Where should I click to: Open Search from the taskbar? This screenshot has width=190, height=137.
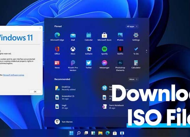tap(79, 133)
